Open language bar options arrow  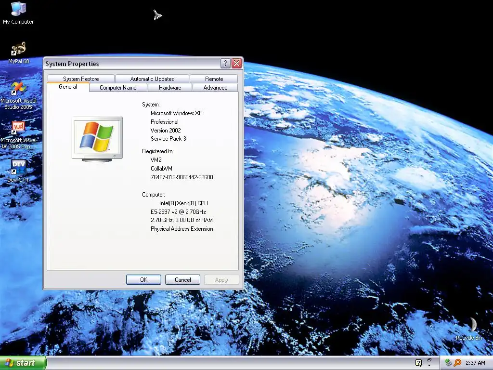coord(429,365)
